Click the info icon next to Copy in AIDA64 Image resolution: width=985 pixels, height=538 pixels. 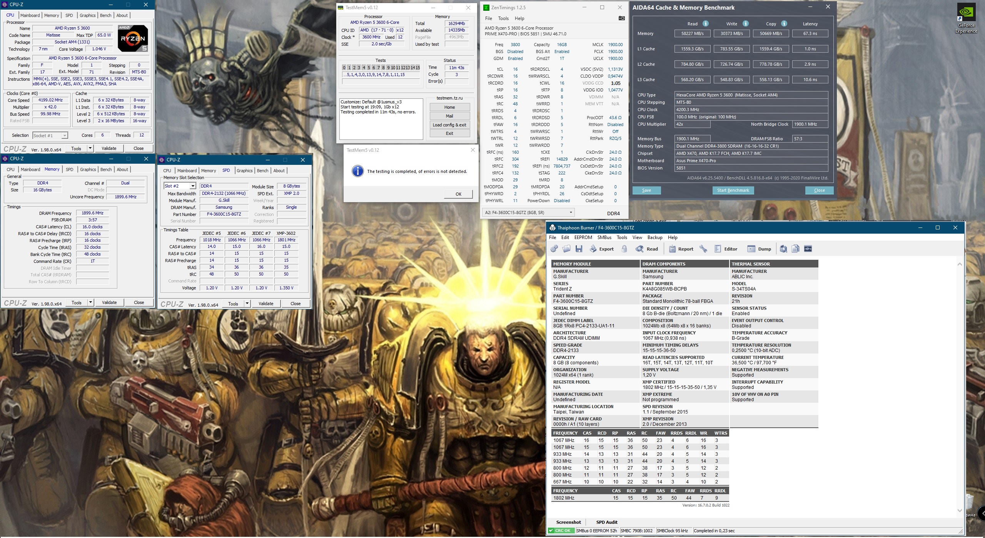pyautogui.click(x=784, y=24)
